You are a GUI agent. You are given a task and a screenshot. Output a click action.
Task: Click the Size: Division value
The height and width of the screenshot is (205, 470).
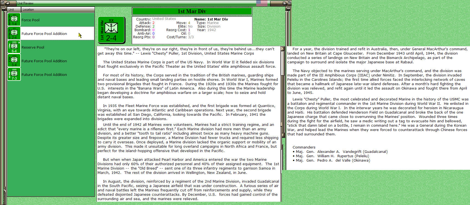(x=214, y=26)
